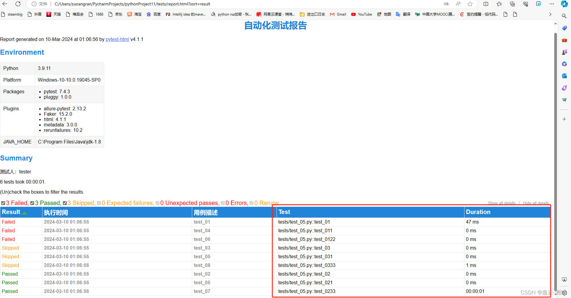Open the Collections icon

(512, 4)
